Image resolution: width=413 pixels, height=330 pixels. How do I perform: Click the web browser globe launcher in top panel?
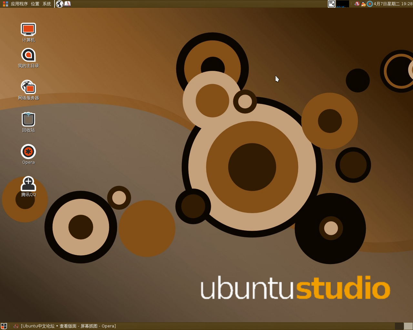click(x=59, y=4)
